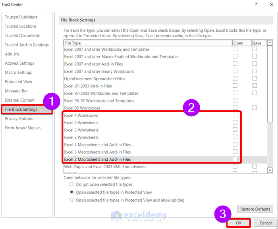Screen dimensions: 278x229
Task: Click the file list scroll up arrow
Action: [x=270, y=43]
